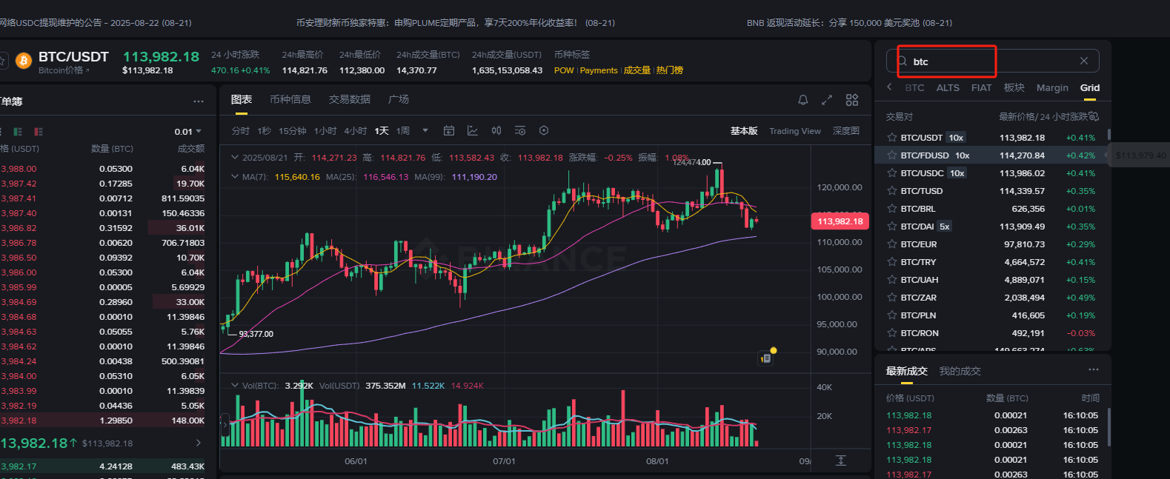Favorite BTC/TRY with its star
Image resolution: width=1170 pixels, height=479 pixels.
tap(892, 262)
